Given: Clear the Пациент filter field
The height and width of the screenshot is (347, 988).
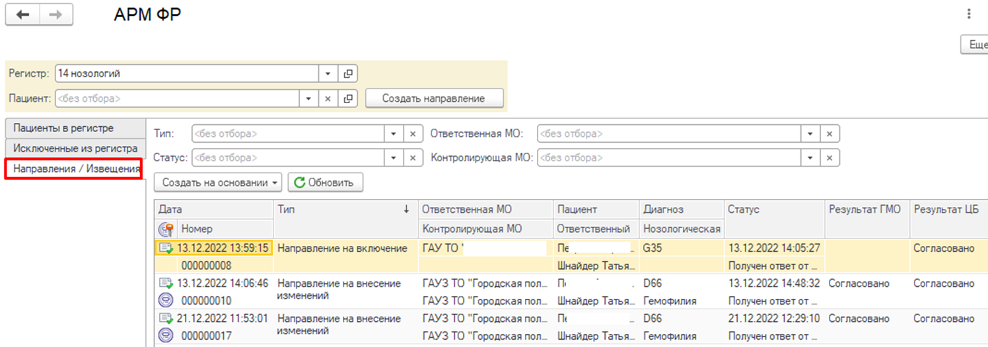Looking at the screenshot, I should [x=328, y=98].
